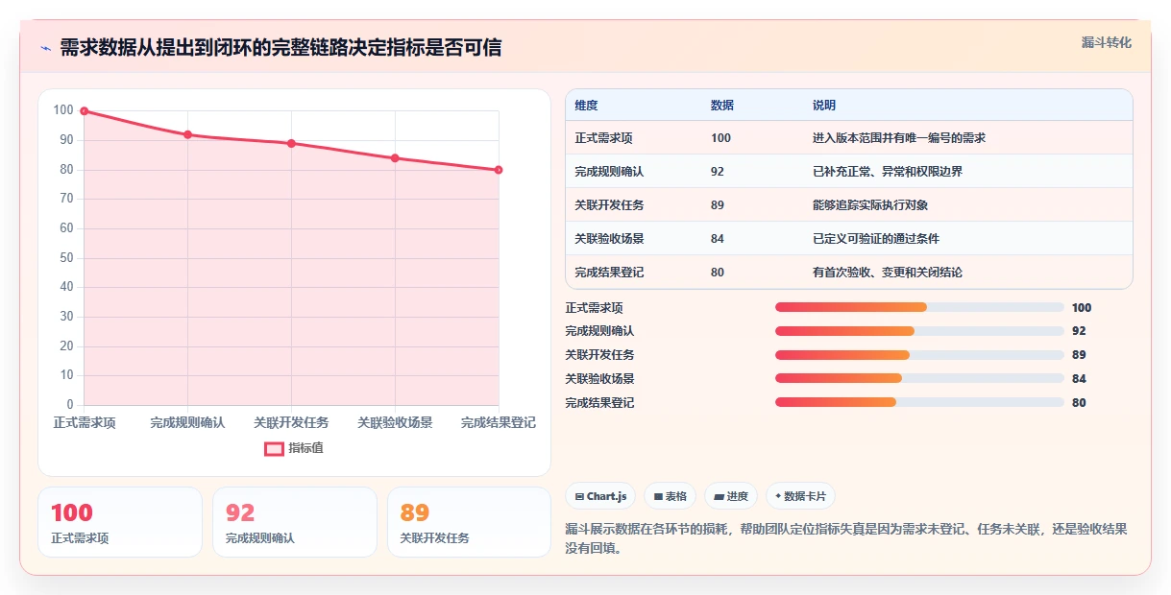
Task: Click description 进入版本范围并有唯一编号的需求
Action: [x=899, y=138]
